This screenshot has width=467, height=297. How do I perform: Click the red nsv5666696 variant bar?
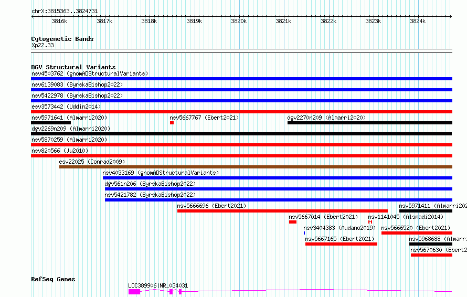click(x=282, y=211)
